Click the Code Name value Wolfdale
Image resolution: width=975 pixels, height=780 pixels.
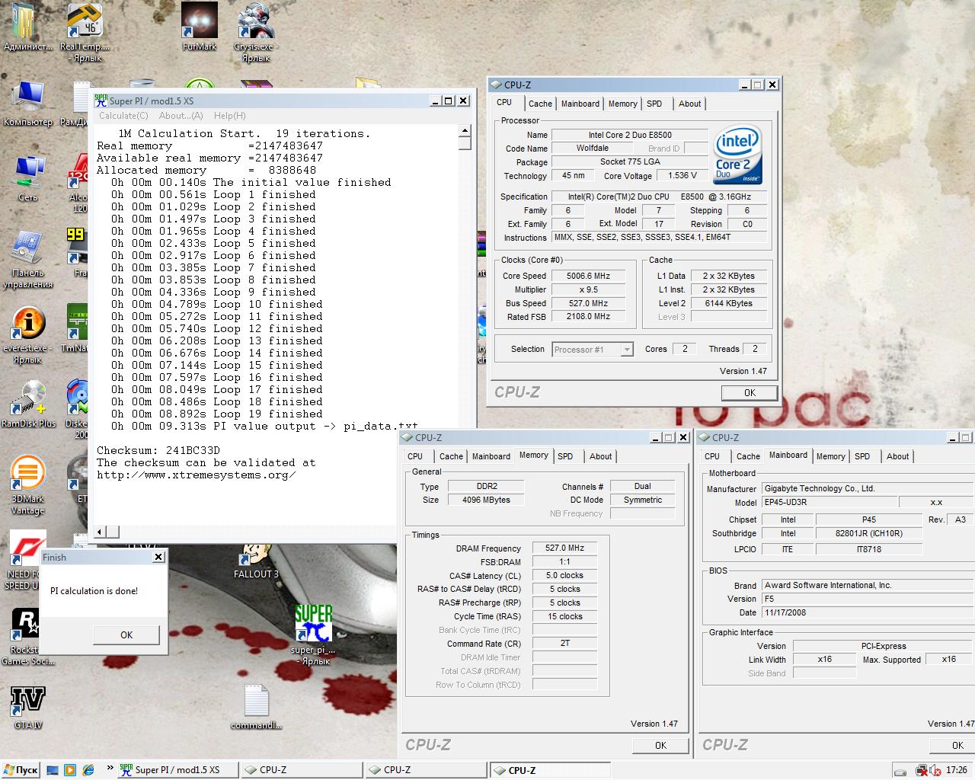[x=593, y=148]
